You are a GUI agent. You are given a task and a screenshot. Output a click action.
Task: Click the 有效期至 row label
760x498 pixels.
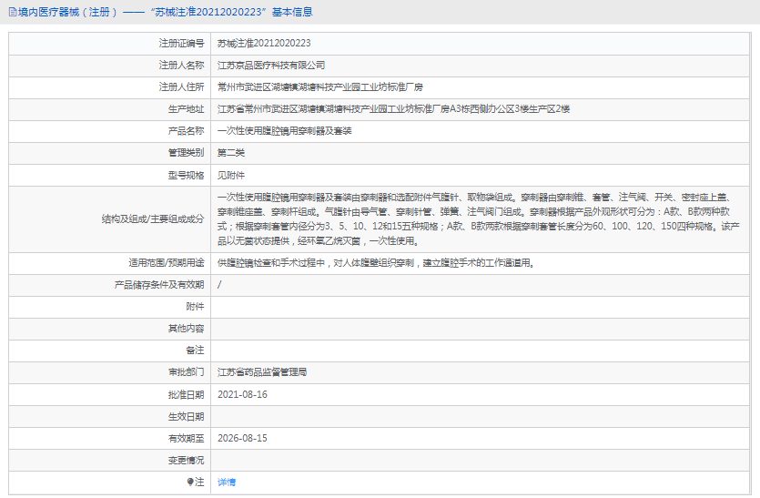tap(186, 438)
